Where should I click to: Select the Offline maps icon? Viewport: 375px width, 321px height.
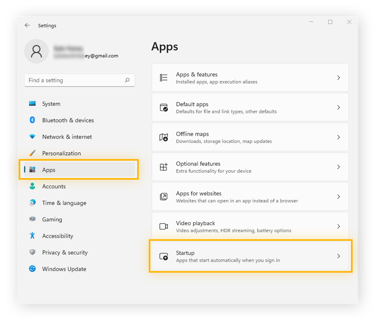click(164, 137)
